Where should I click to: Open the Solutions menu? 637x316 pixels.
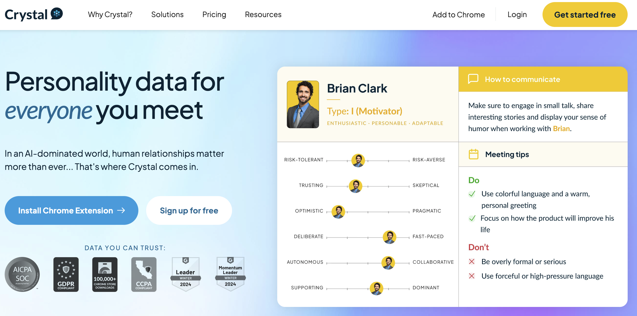[x=167, y=15]
